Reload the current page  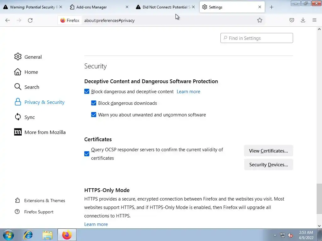pyautogui.click(x=30, y=20)
